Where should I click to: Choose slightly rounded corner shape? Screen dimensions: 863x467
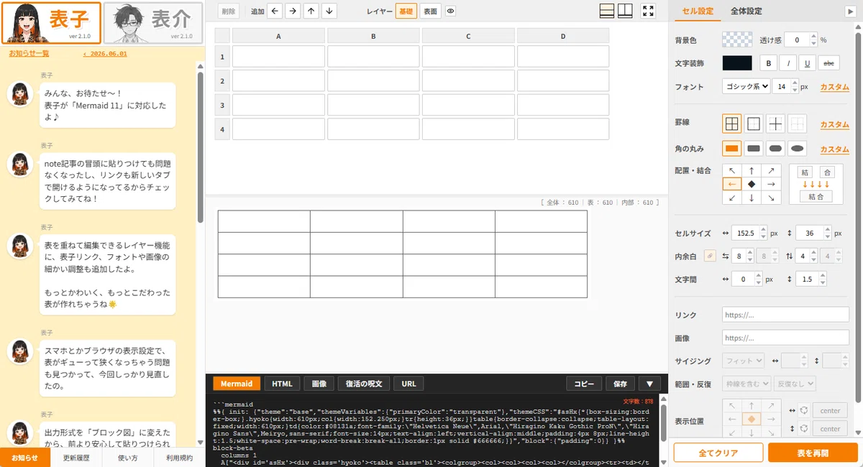pos(754,149)
